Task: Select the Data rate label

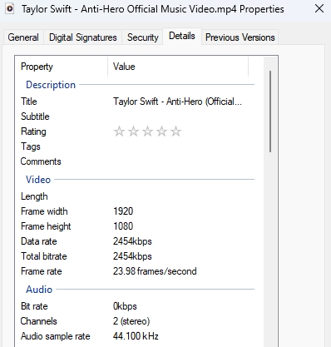Action: point(39,241)
